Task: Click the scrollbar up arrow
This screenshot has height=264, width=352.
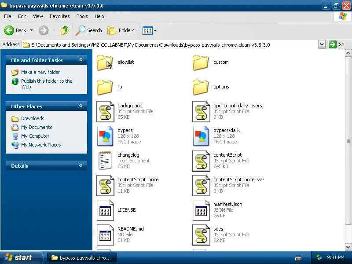Action: coord(348,53)
